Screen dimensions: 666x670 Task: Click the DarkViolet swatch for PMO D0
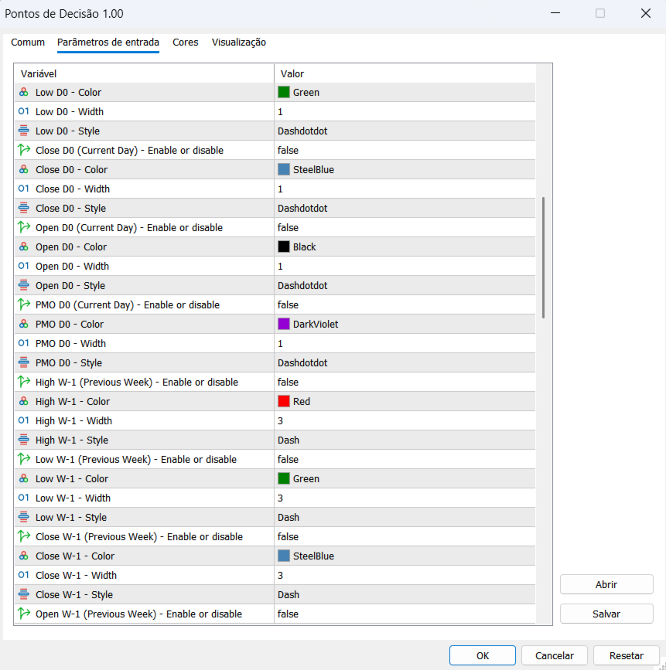tap(284, 325)
